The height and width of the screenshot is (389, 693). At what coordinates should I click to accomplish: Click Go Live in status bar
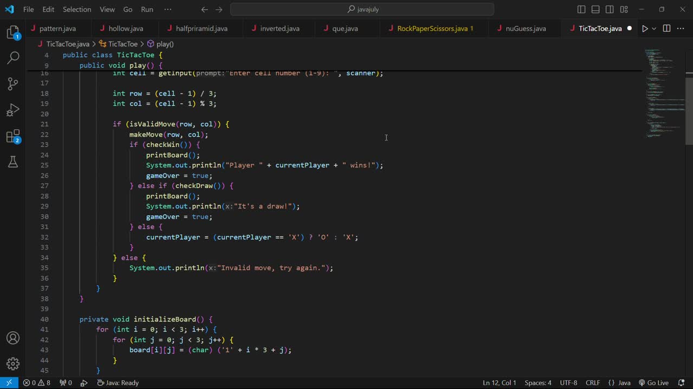[653, 383]
